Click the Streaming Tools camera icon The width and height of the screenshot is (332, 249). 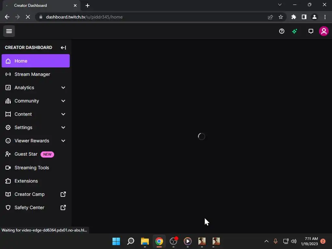point(8,168)
